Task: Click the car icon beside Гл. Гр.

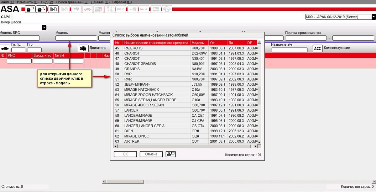Action: click(5, 48)
